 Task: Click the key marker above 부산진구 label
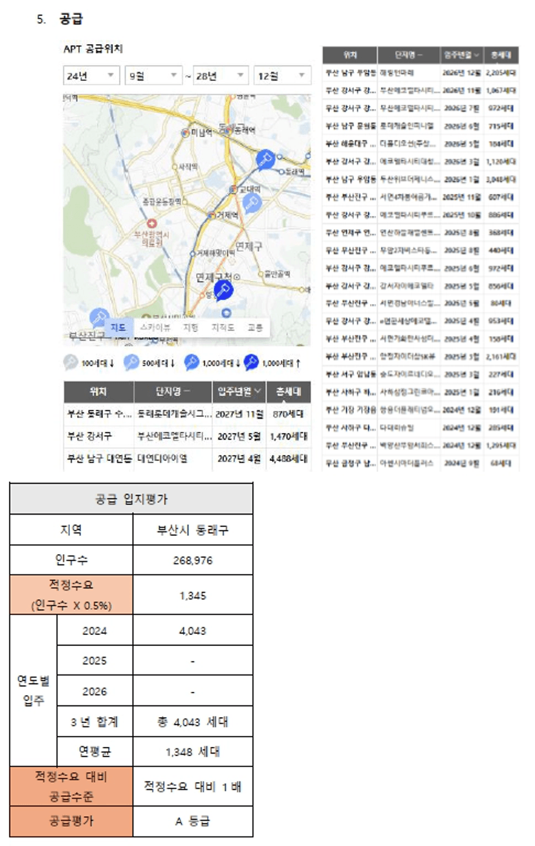(98, 318)
